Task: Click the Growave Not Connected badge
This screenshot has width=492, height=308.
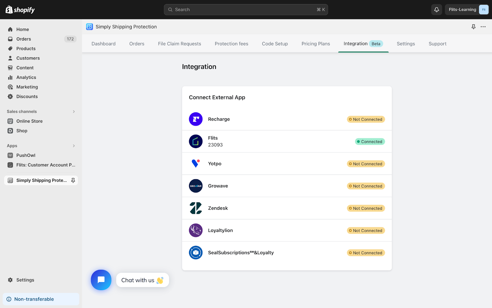Action: tap(366, 186)
